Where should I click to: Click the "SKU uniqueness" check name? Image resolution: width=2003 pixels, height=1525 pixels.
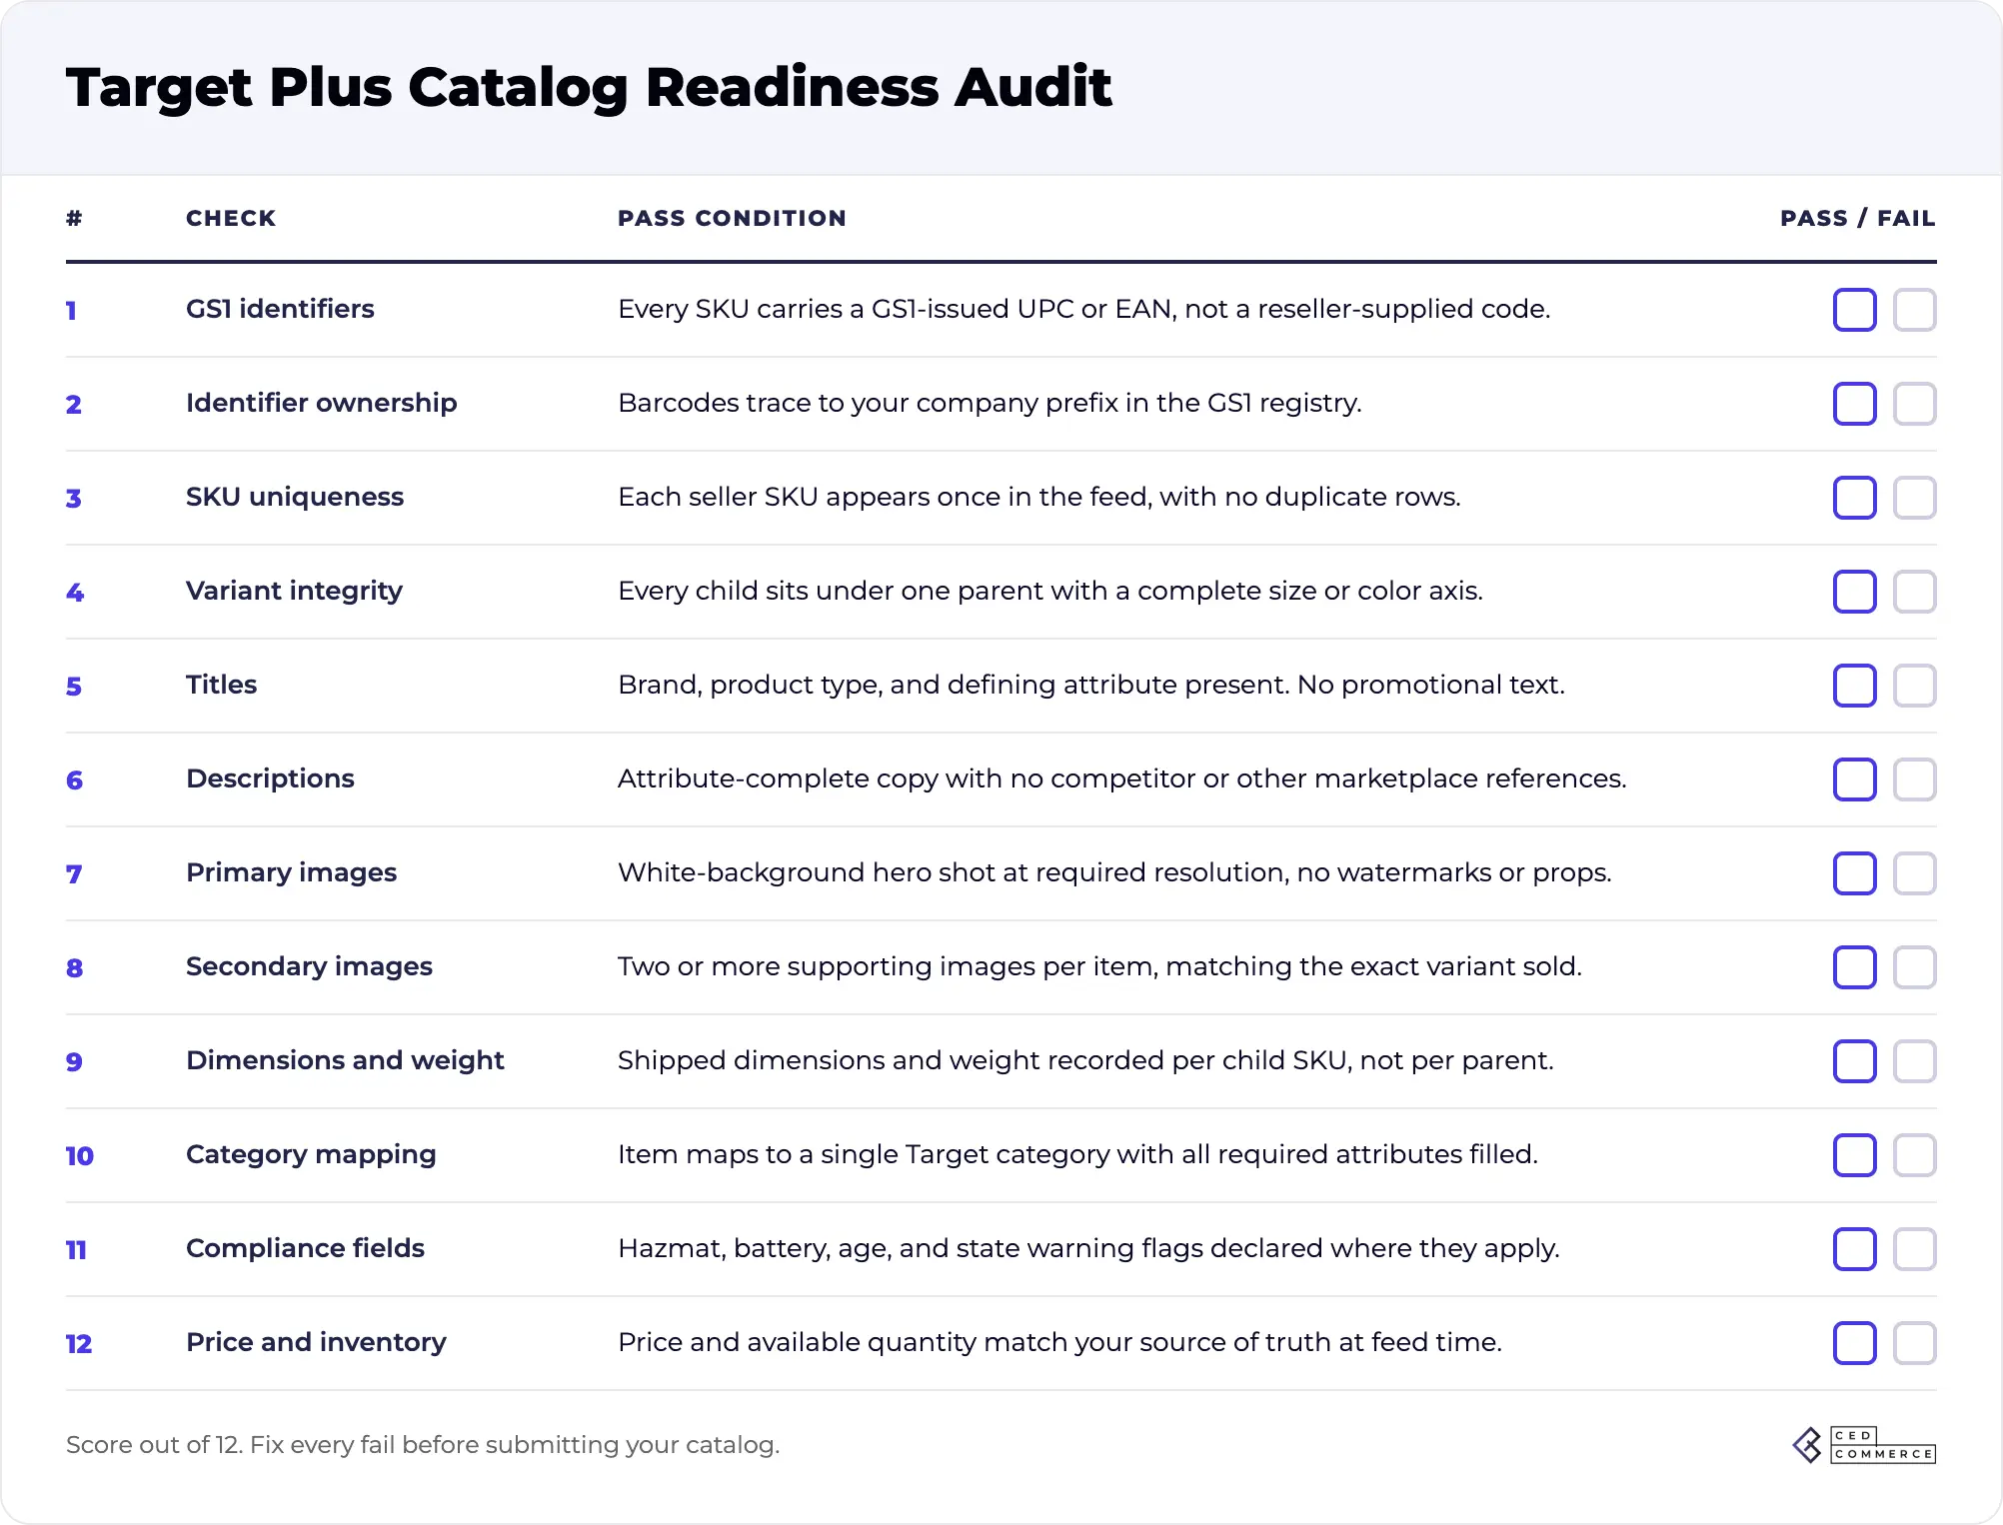[295, 497]
